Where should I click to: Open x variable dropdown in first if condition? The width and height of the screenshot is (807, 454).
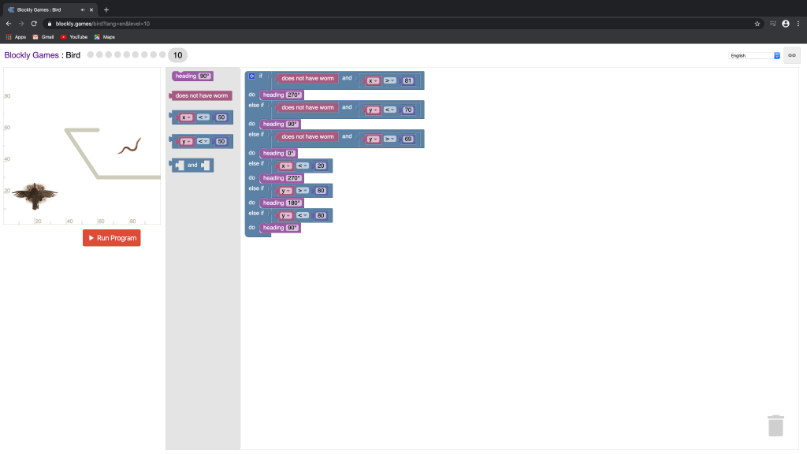tap(373, 80)
